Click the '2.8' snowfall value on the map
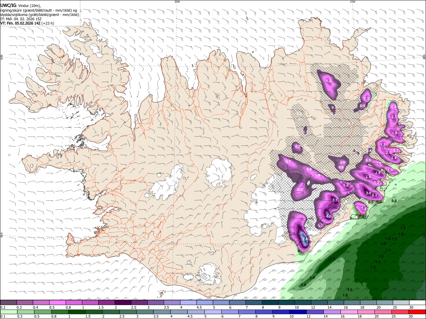This screenshot has width=426, height=319. pos(378,173)
